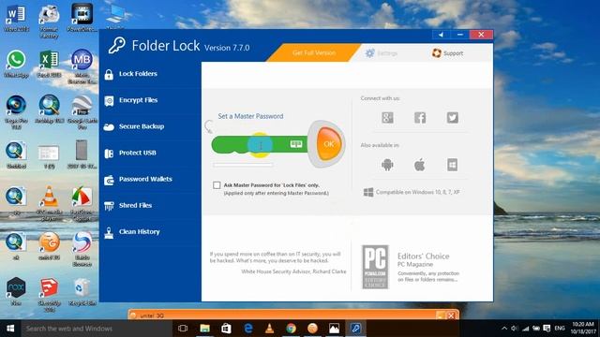Open PowerDirector desktop shortcut
The image size is (600, 337).
coord(82,19)
